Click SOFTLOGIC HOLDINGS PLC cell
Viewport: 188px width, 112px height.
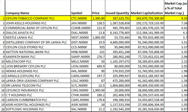point(38,109)
